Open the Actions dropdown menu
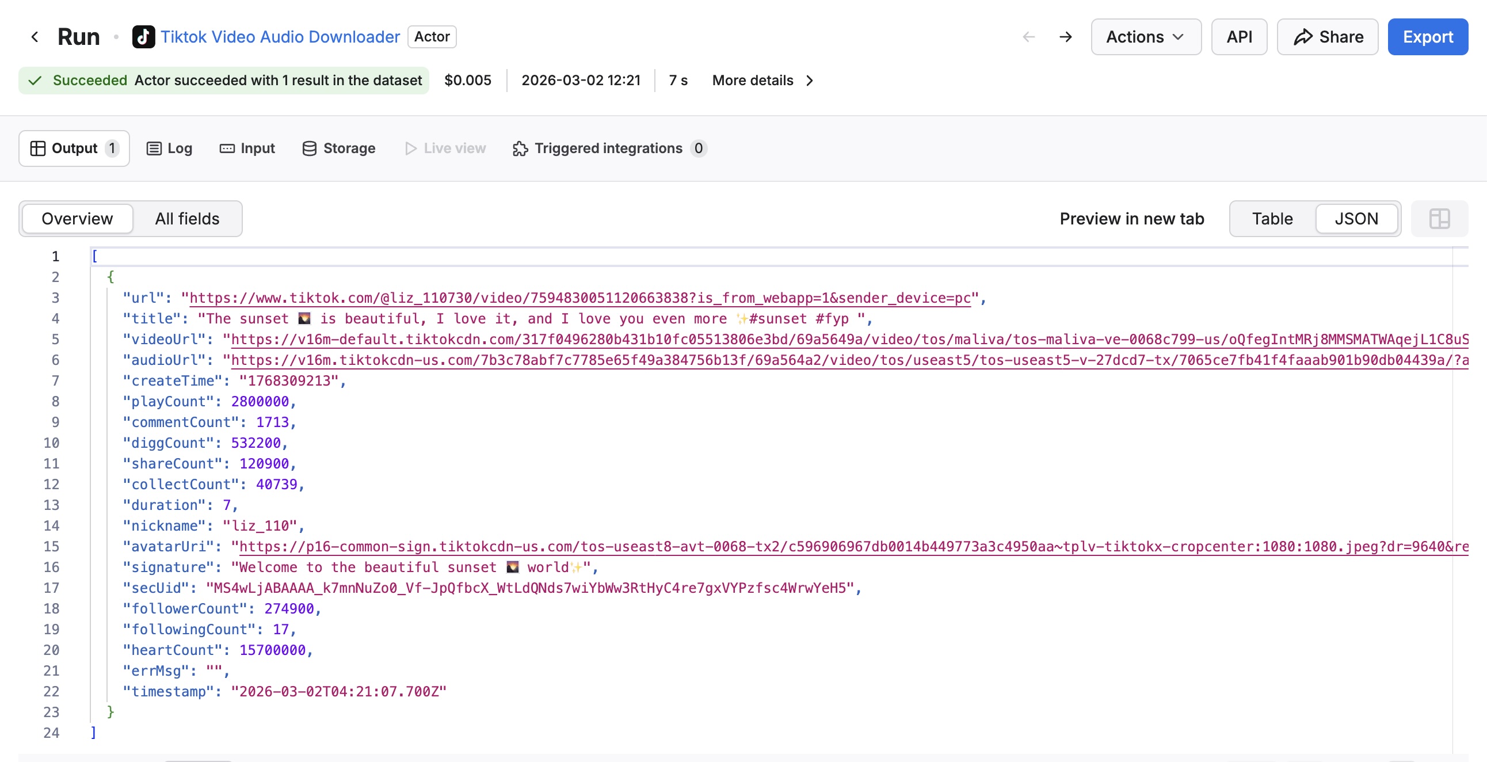Viewport: 1487px width, 762px height. click(x=1145, y=37)
